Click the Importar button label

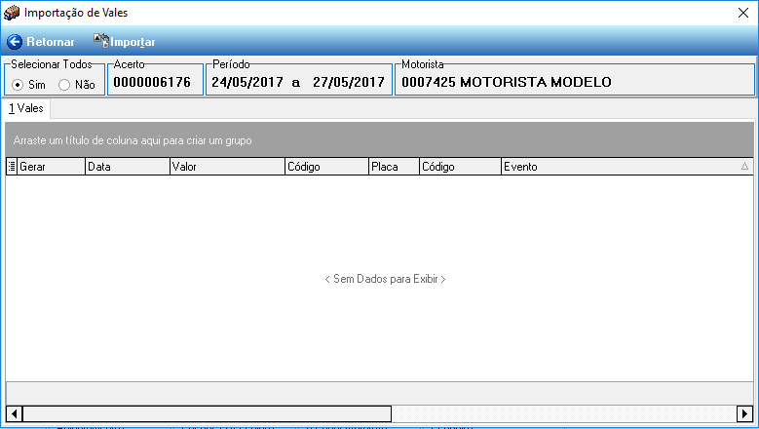click(133, 42)
